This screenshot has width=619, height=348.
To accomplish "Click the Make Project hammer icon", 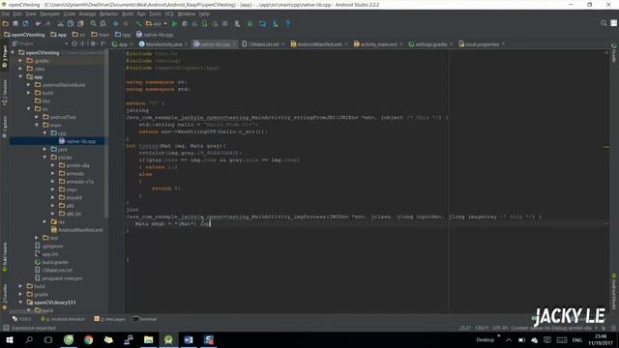I will coord(138,23).
